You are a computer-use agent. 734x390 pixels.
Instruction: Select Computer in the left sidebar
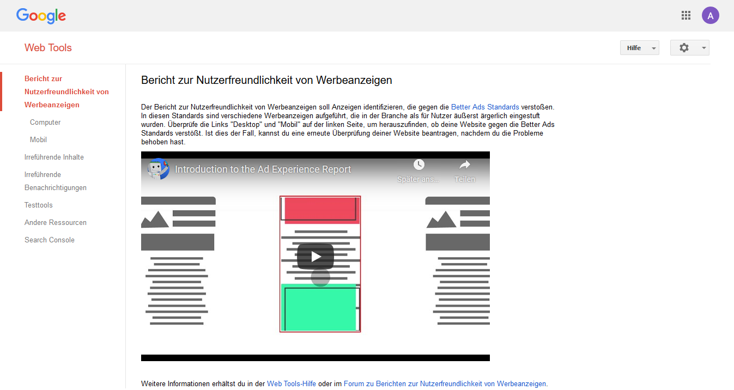tap(45, 123)
